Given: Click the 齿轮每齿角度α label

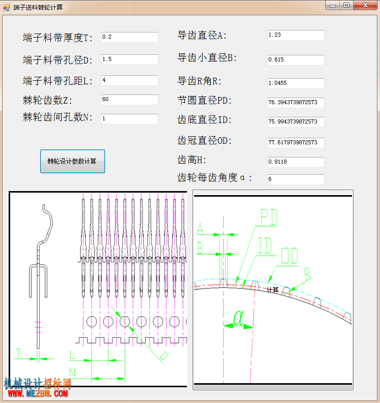Looking at the screenshot, I should click(214, 177).
